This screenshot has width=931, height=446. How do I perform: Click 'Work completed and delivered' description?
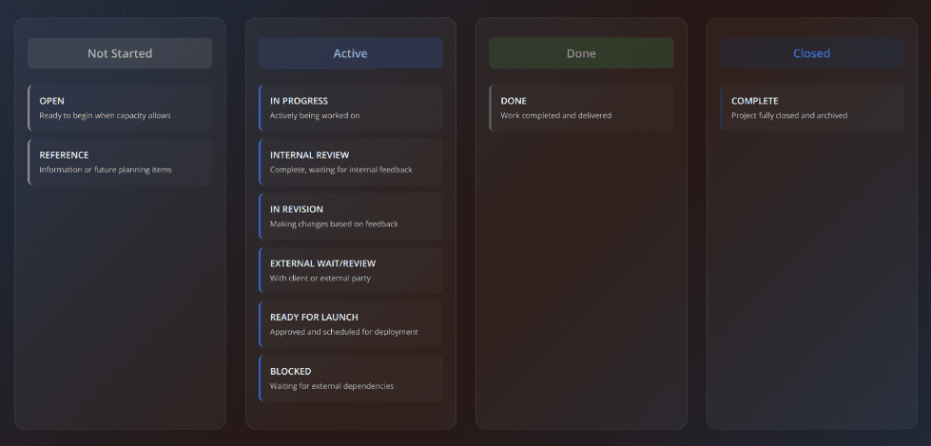(x=556, y=116)
